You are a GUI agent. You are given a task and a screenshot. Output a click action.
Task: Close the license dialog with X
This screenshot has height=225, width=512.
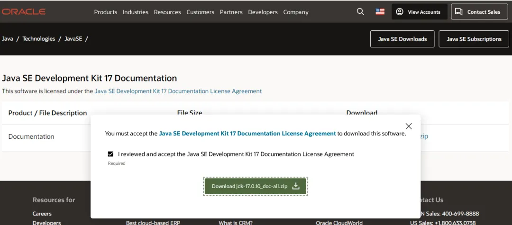(409, 126)
